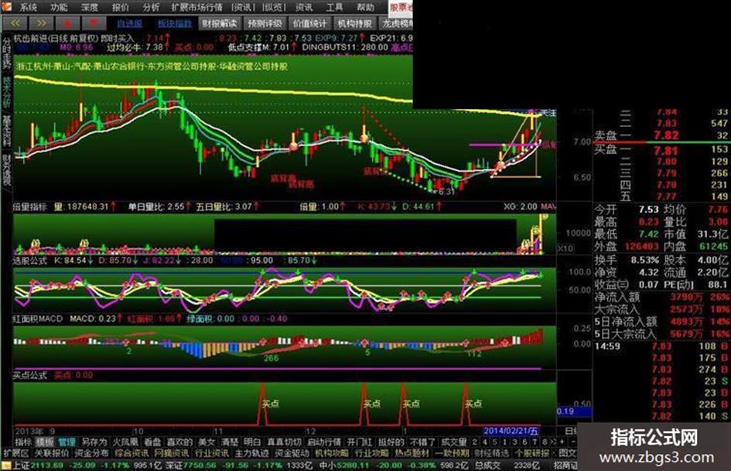This screenshot has height=471, width=731.
Task: Select the 指标 tab in bottom bar
Action: point(23,442)
